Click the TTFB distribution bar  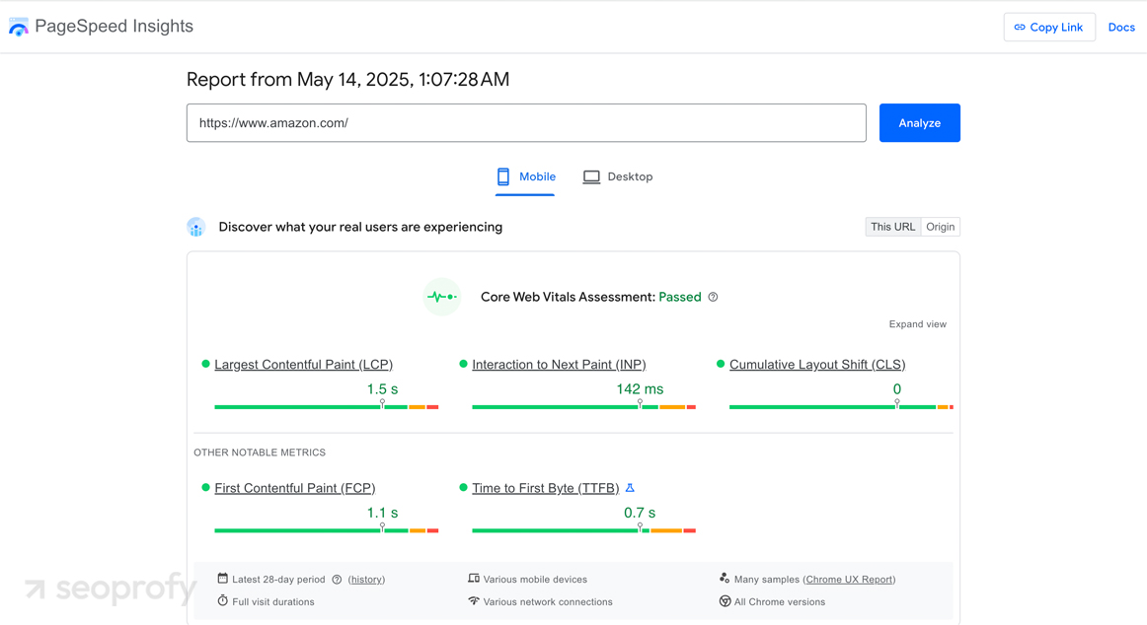click(x=583, y=530)
